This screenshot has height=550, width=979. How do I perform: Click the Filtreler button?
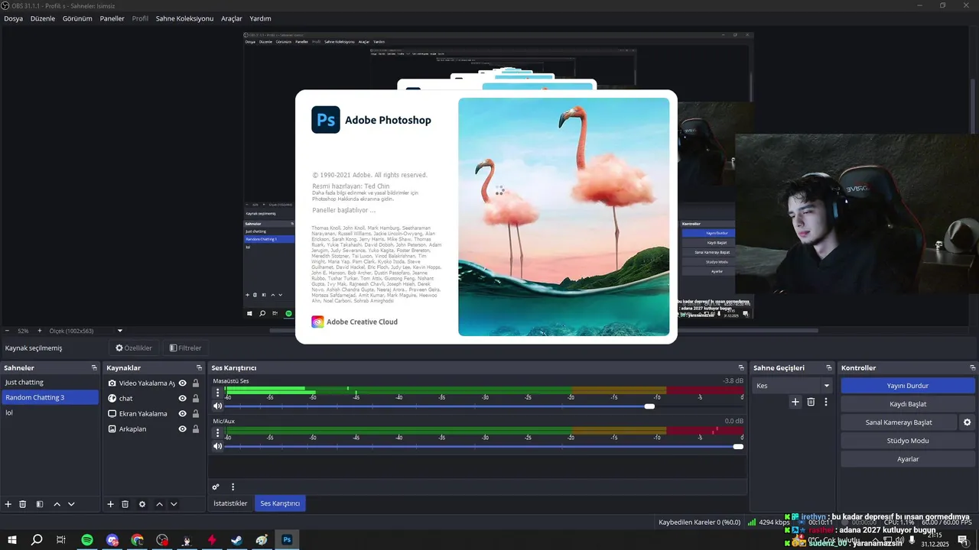coord(185,348)
